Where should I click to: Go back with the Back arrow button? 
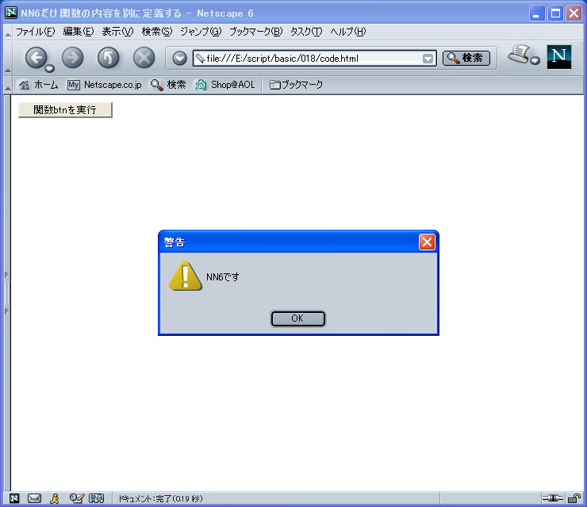pos(36,58)
